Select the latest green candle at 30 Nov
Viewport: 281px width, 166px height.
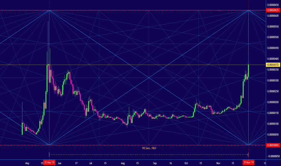tap(248, 71)
